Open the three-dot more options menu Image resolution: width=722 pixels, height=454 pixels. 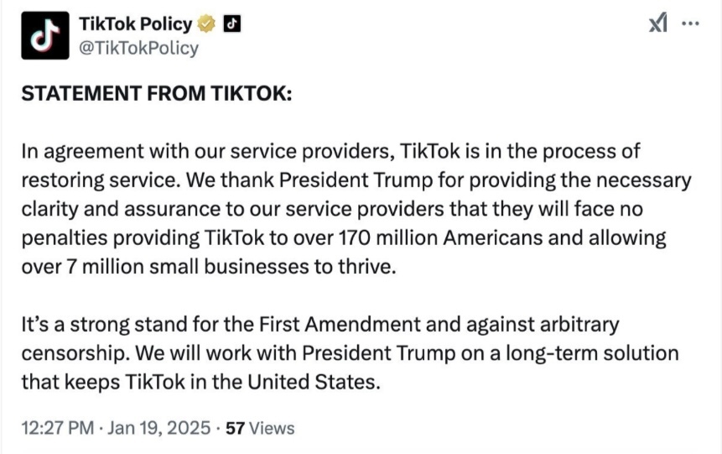(690, 24)
